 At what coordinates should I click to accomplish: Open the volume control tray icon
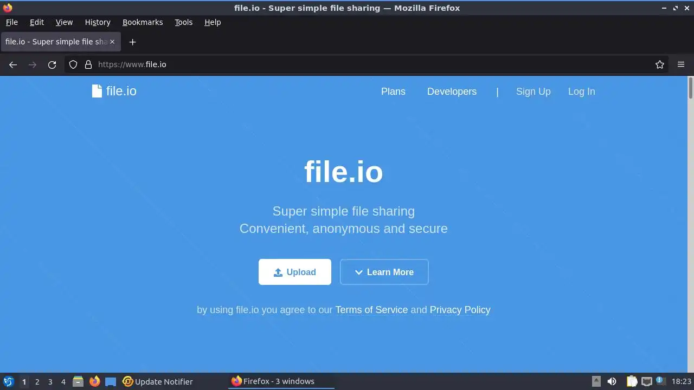tap(612, 381)
